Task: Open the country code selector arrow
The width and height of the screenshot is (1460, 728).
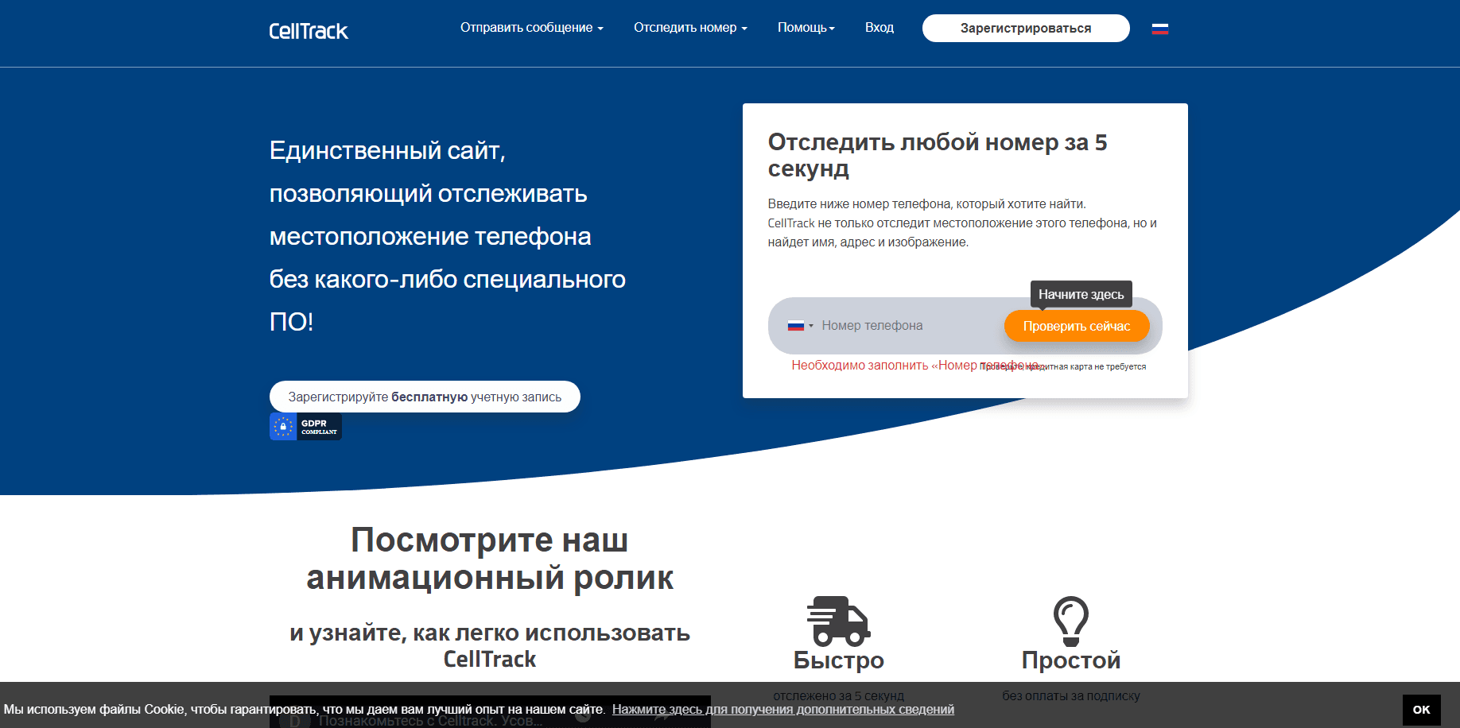Action: (x=811, y=326)
